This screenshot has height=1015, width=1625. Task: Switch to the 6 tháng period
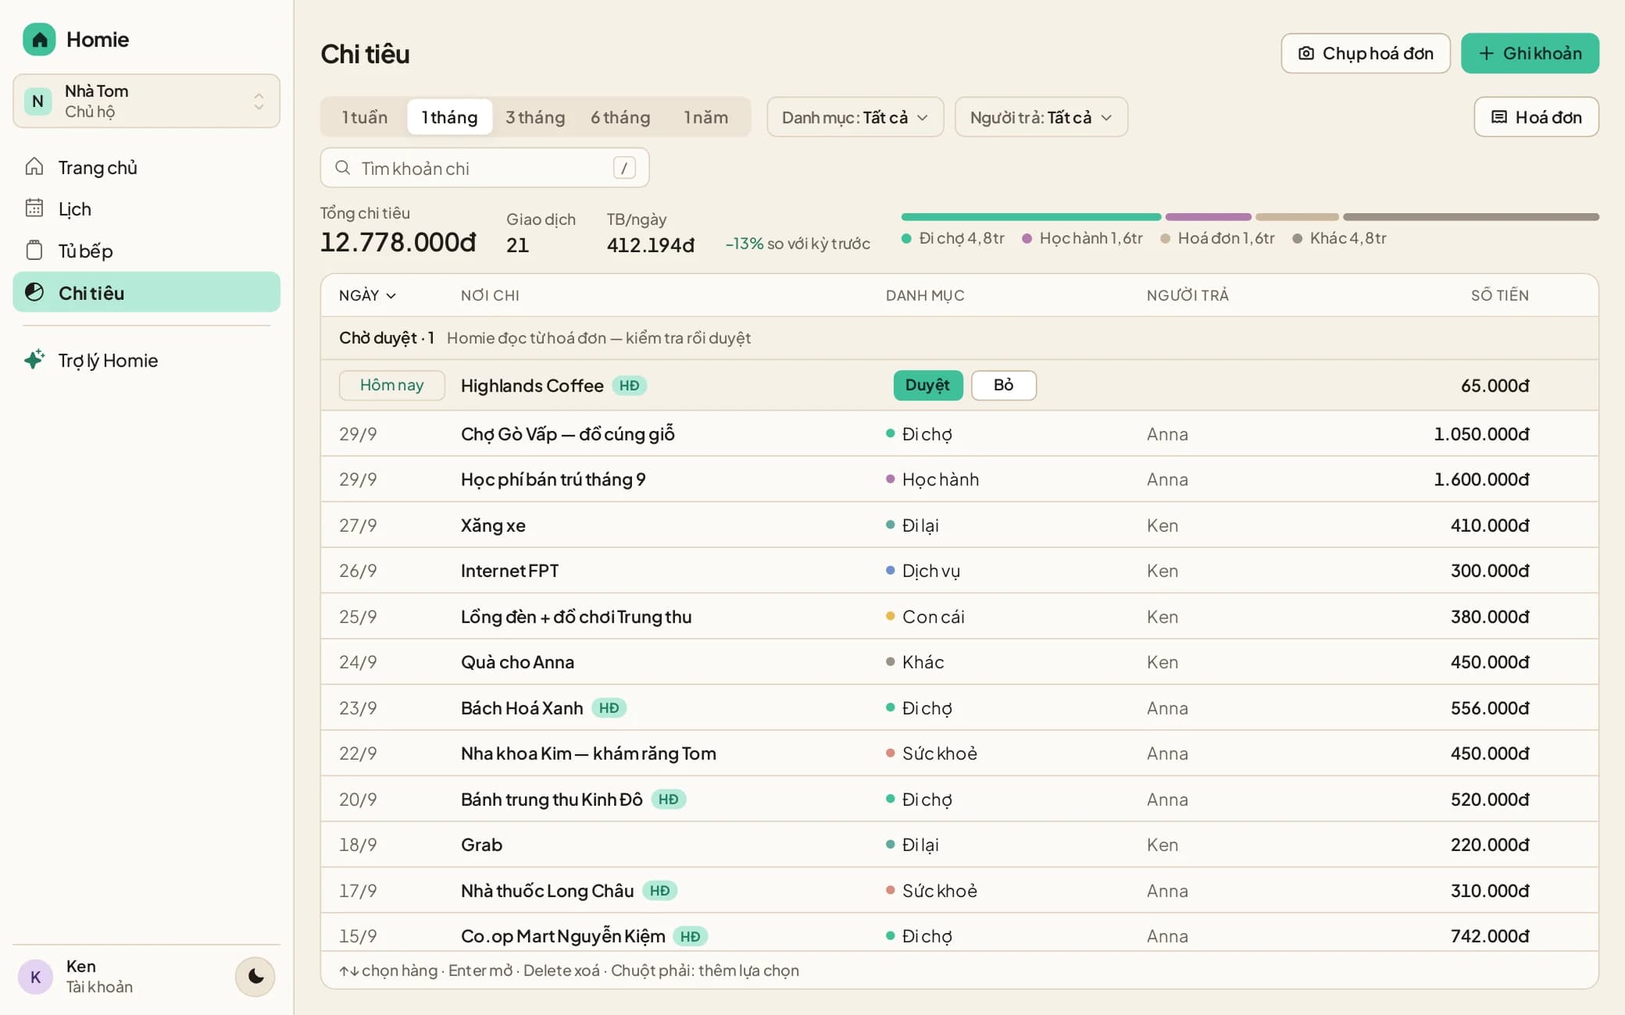pyautogui.click(x=620, y=117)
